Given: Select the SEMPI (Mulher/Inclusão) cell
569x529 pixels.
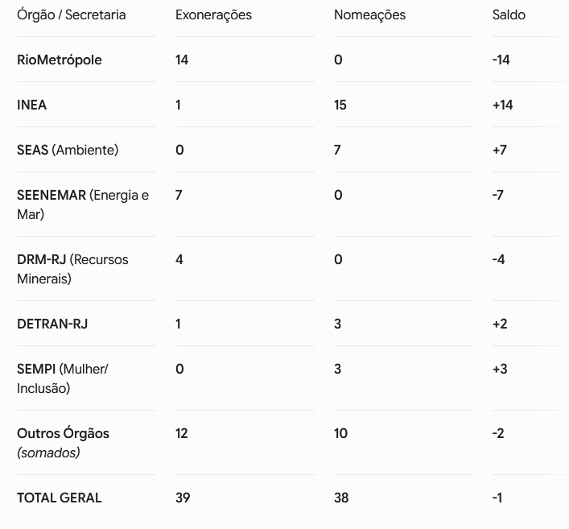Looking at the screenshot, I should point(63,378).
